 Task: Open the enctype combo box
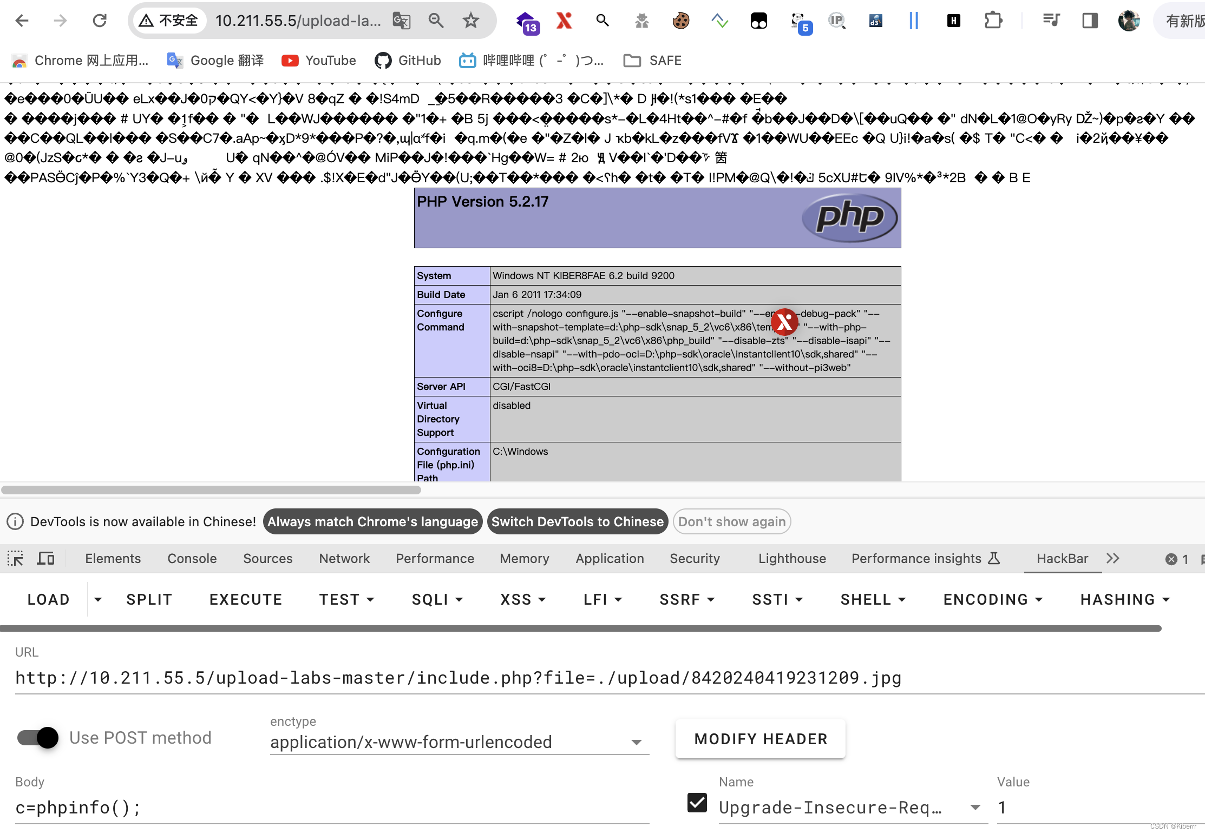tap(459, 742)
